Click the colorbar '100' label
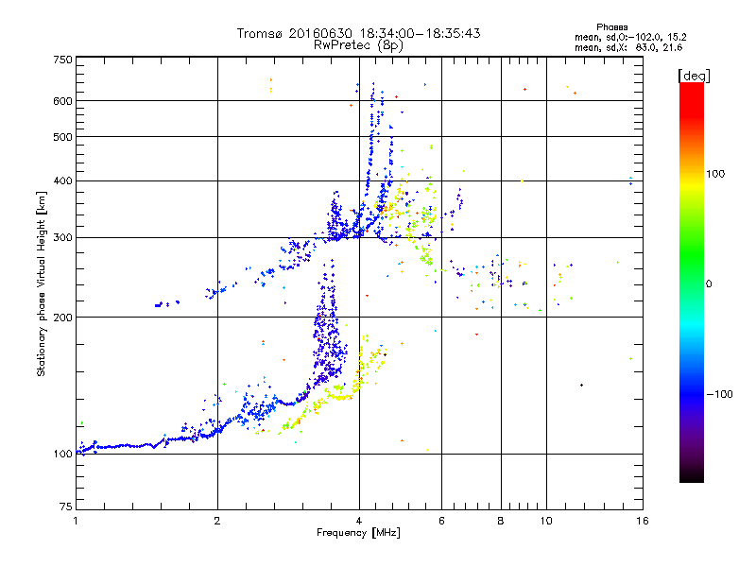Viewport: 756px width, 567px height. (x=715, y=174)
